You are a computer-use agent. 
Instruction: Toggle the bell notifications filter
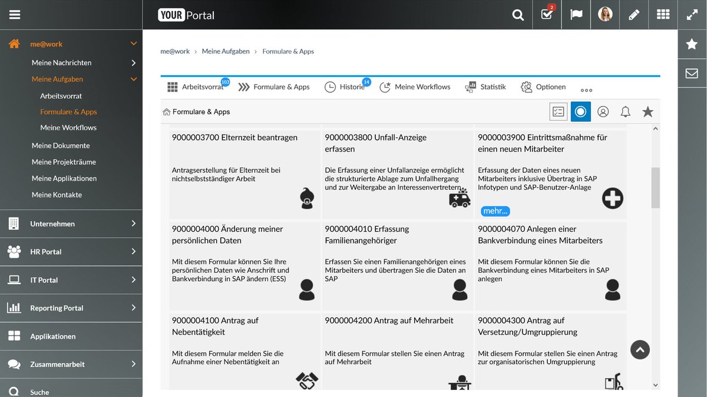click(625, 111)
